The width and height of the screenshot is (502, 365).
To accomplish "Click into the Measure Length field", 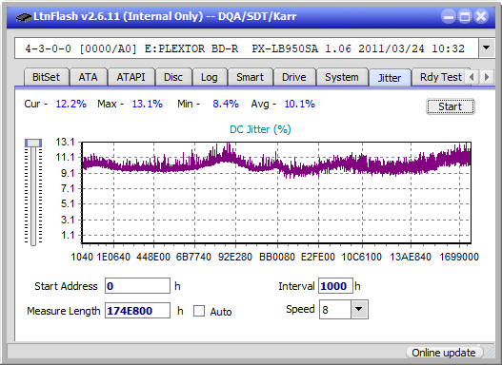I will pyautogui.click(x=137, y=311).
